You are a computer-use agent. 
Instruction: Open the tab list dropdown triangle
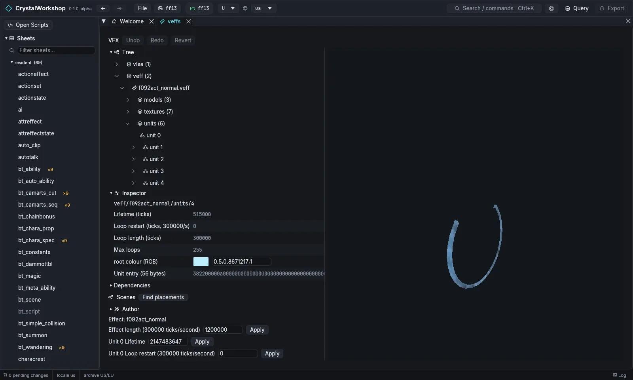(104, 21)
